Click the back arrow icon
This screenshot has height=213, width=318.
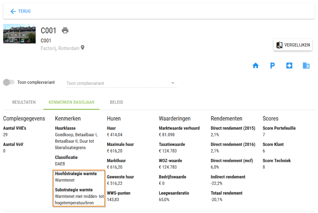click(13, 12)
